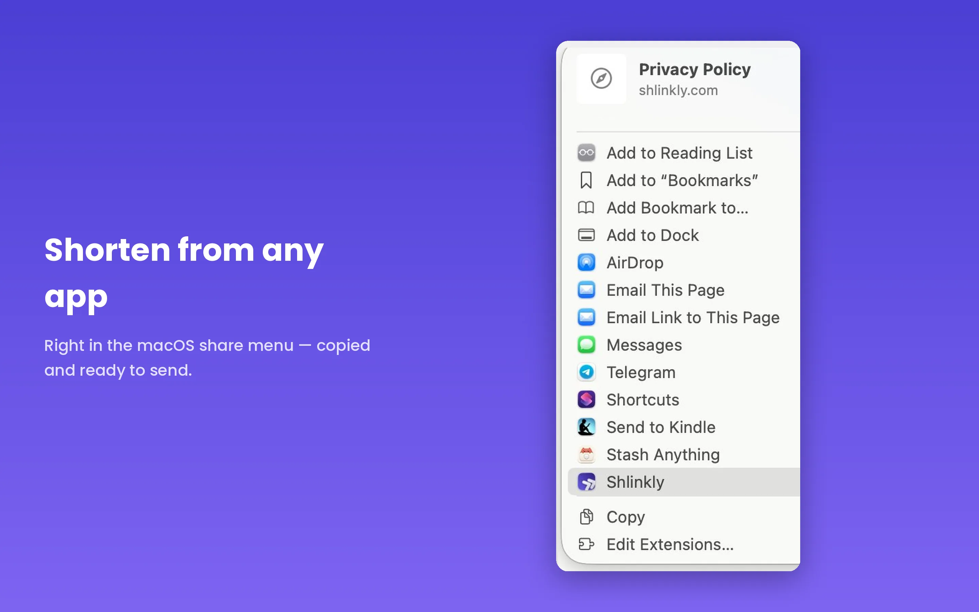Image resolution: width=979 pixels, height=612 pixels.
Task: Click the Shortcuts app icon
Action: click(x=586, y=400)
